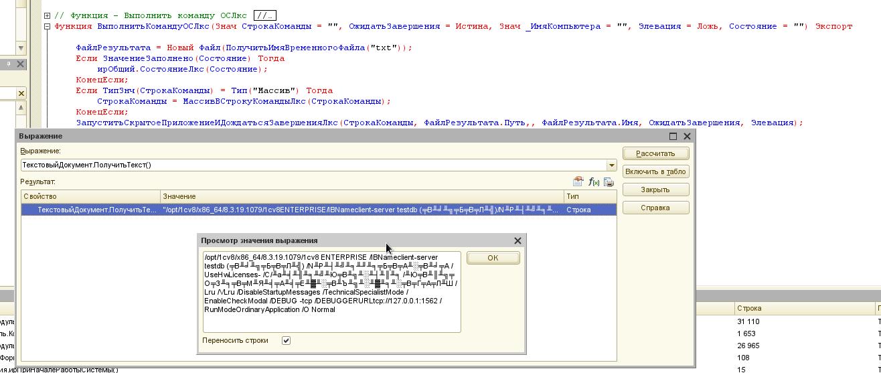Open Справка help button

tap(655, 208)
